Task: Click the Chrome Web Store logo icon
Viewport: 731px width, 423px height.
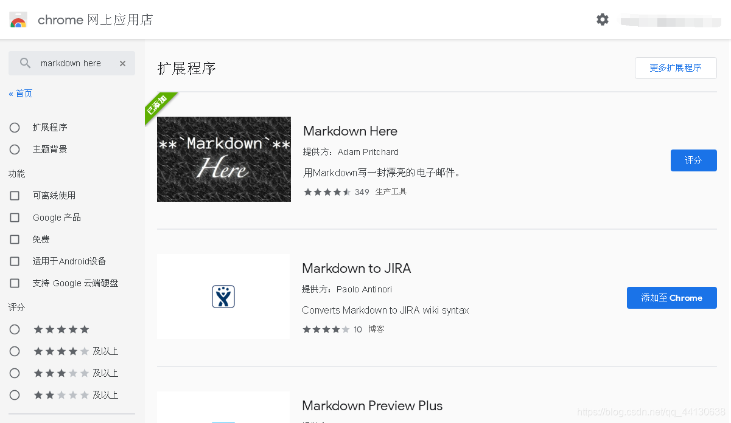Action: (18, 20)
